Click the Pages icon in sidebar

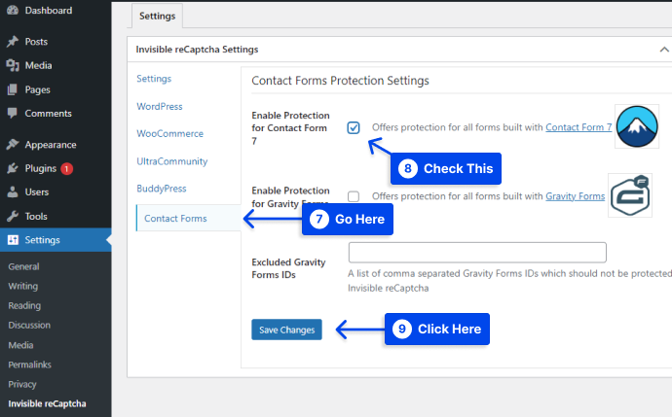click(x=13, y=89)
